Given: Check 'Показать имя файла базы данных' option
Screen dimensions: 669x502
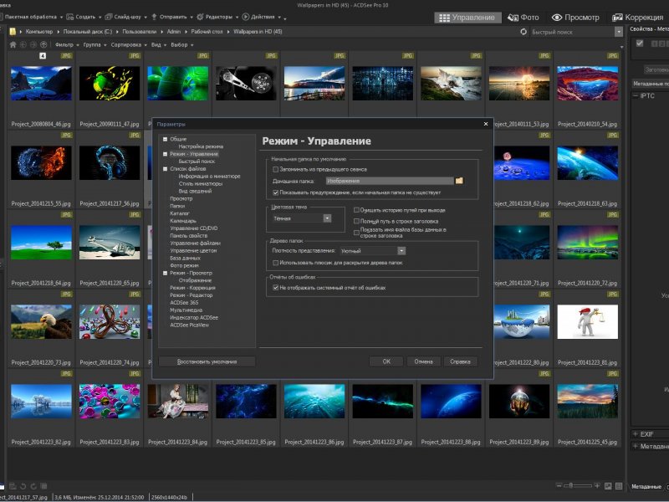Looking at the screenshot, I should pos(356,233).
